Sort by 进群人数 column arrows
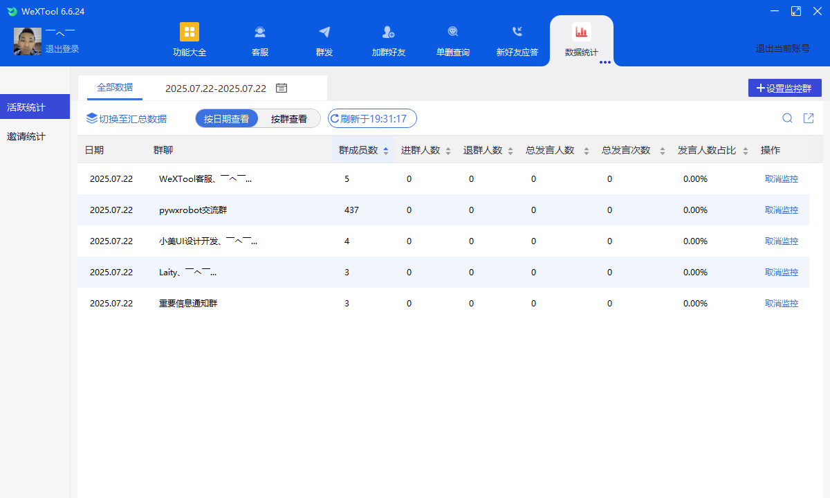Viewport: 830px width, 498px height. click(448, 151)
